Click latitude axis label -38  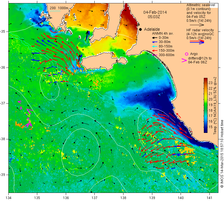(x=3, y=139)
